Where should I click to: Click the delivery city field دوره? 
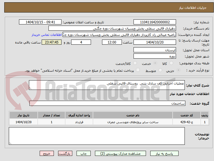coord(155,56)
